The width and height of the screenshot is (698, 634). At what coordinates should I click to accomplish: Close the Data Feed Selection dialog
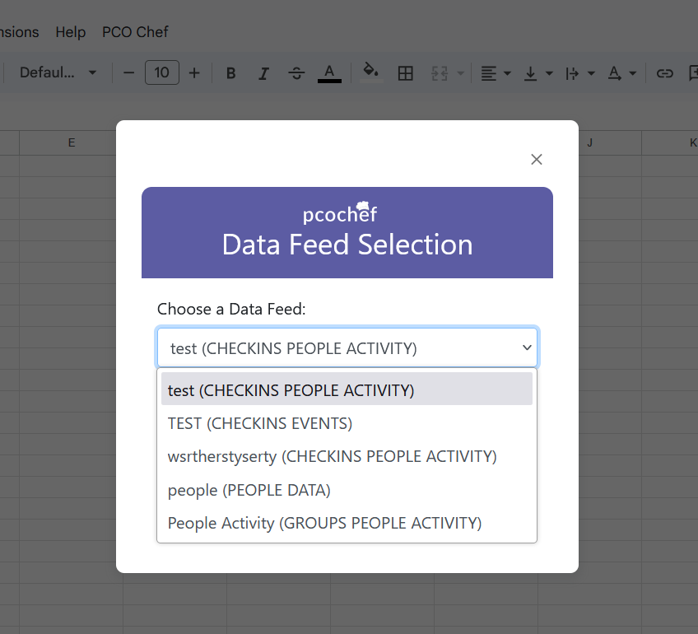(x=537, y=160)
